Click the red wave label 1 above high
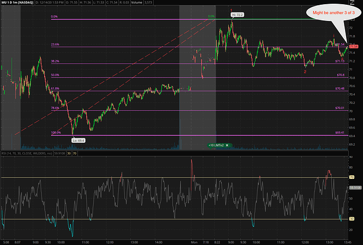This screenshot has width=363, height=245. [231, 10]
